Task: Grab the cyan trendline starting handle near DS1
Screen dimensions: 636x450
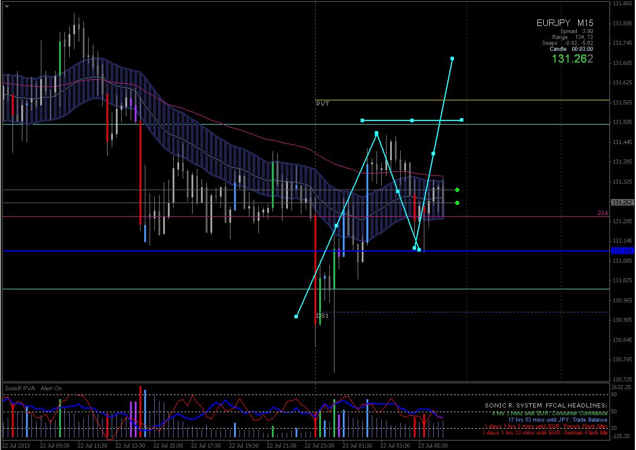Action: point(296,317)
